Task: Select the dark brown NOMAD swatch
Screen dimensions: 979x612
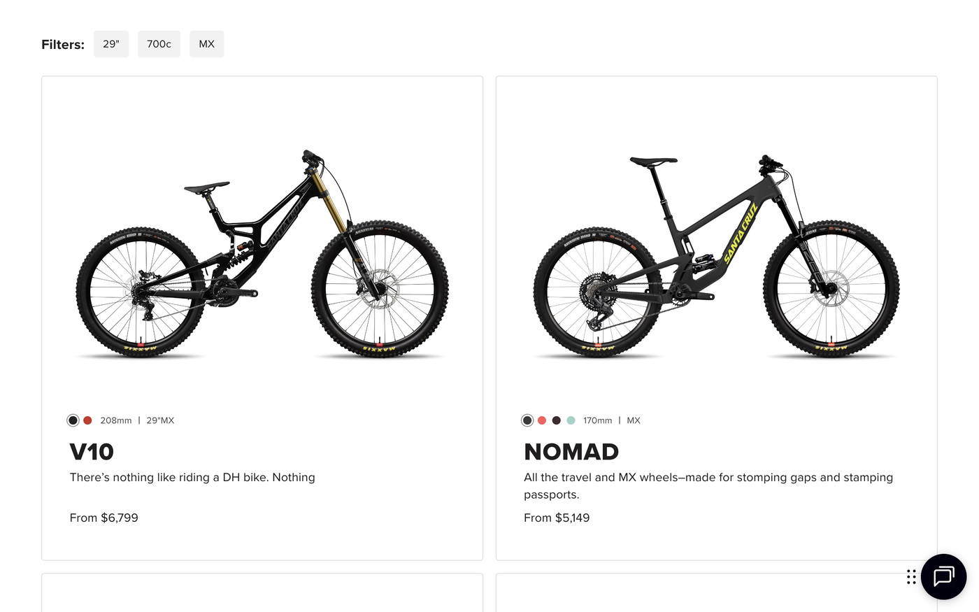Action: point(555,419)
